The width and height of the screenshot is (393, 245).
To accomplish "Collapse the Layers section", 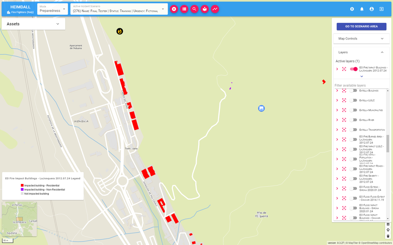I will [x=361, y=52].
